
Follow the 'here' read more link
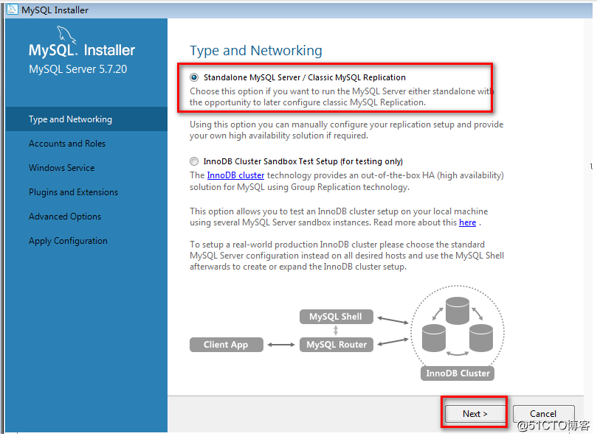coord(468,222)
